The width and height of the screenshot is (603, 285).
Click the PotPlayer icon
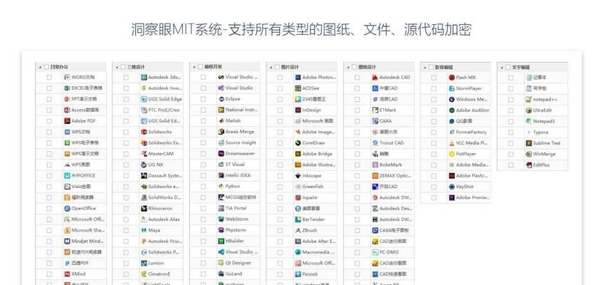452,154
